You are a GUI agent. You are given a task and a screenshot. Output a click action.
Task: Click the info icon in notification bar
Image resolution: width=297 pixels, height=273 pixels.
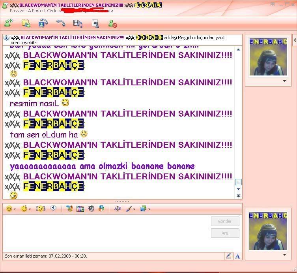[x=6, y=38]
